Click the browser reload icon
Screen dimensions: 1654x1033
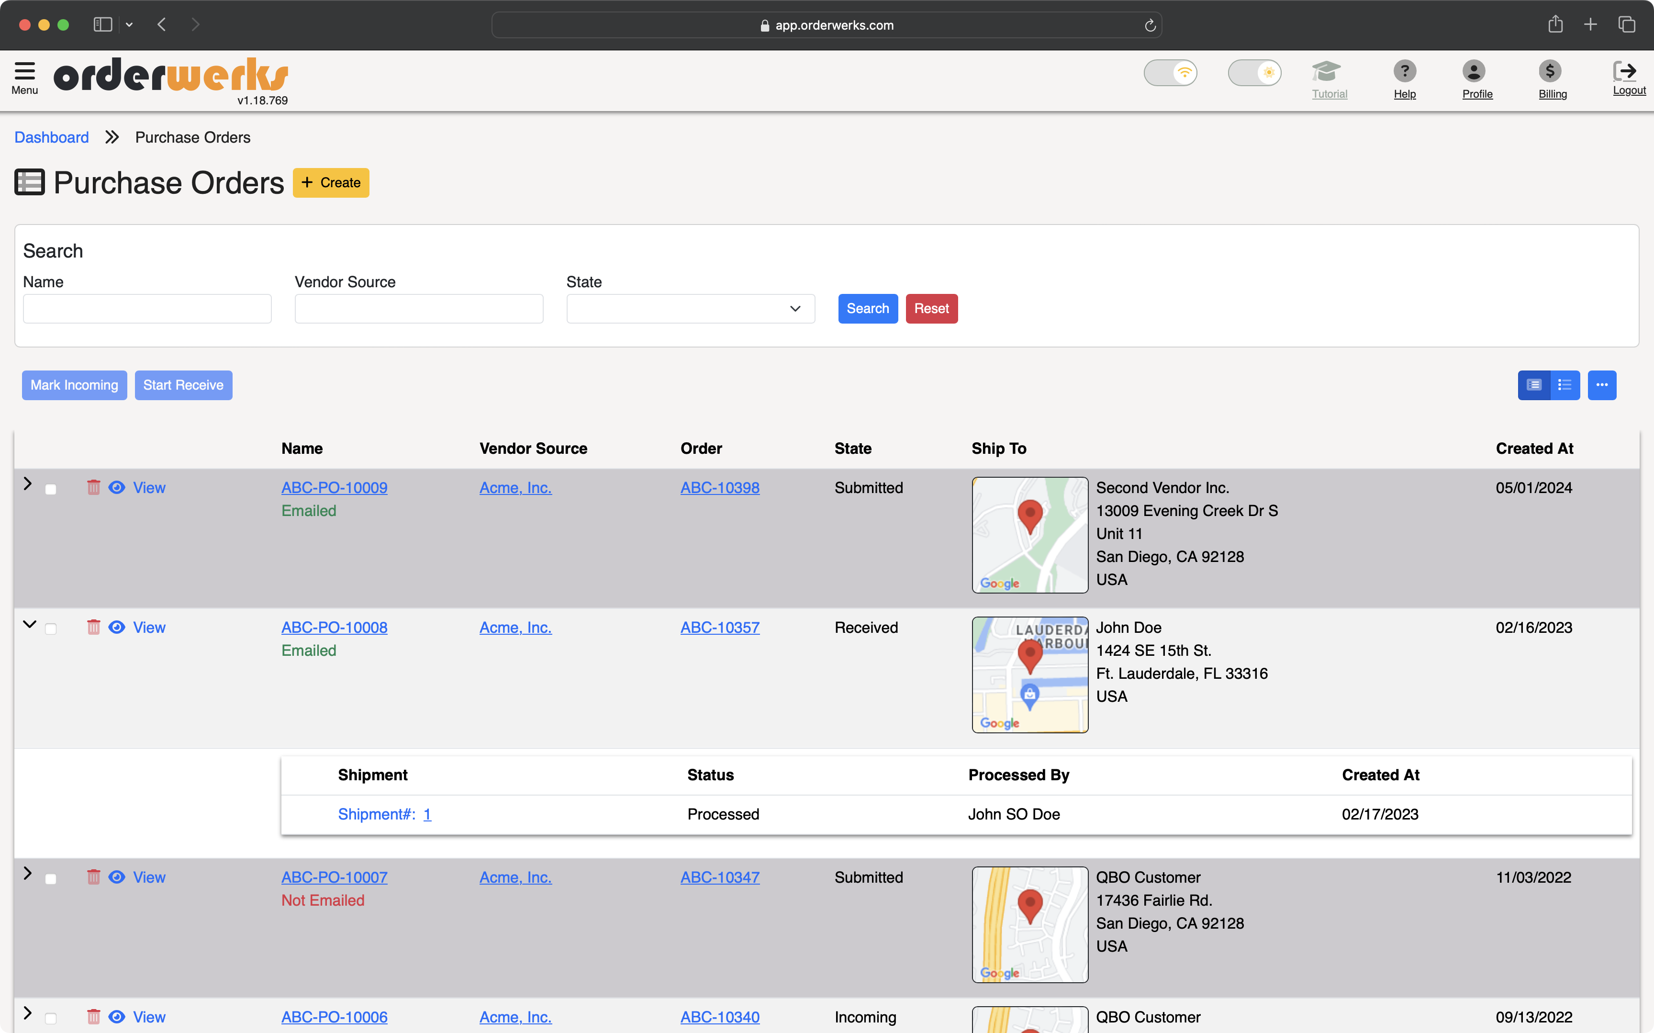1150,25
